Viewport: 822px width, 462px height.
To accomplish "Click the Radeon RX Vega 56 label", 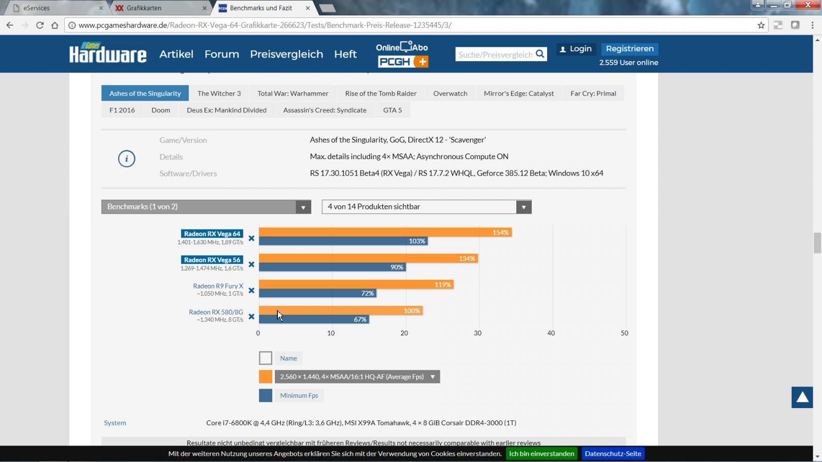I will coord(212,260).
